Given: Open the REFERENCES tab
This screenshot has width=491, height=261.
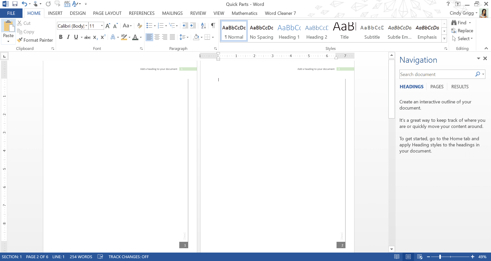Looking at the screenshot, I should pos(142,13).
